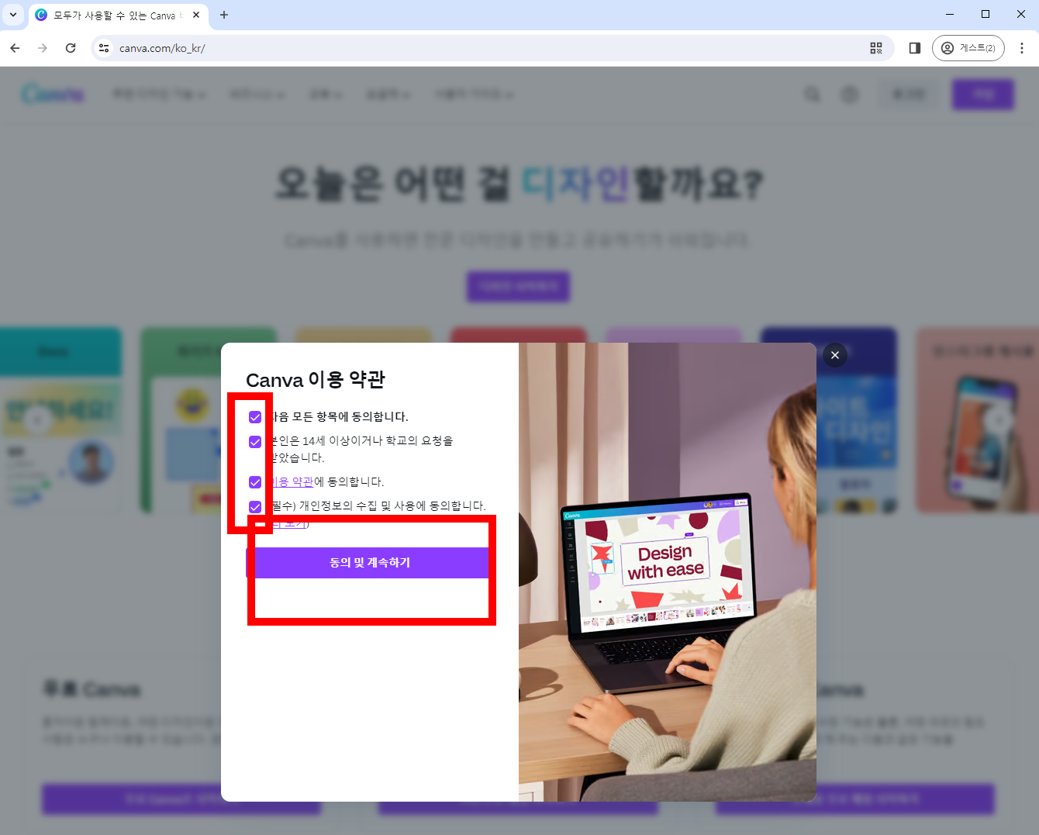
Task: Toggle the '이용 약관에 동의합니다' checkbox
Action: click(x=255, y=482)
